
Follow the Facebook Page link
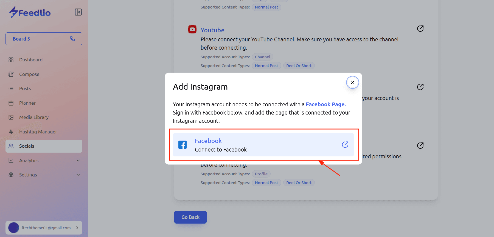[325, 104]
